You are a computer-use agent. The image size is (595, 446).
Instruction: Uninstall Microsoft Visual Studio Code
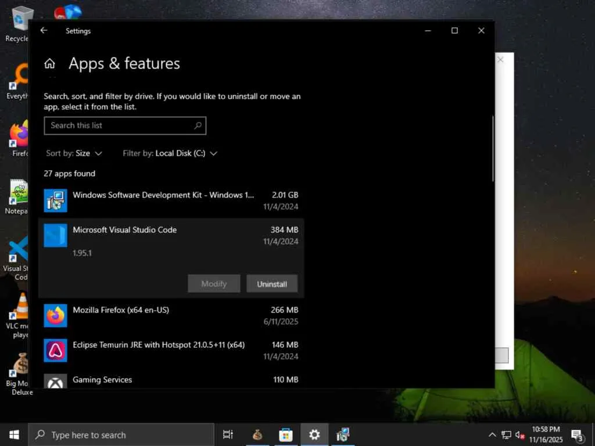(272, 283)
